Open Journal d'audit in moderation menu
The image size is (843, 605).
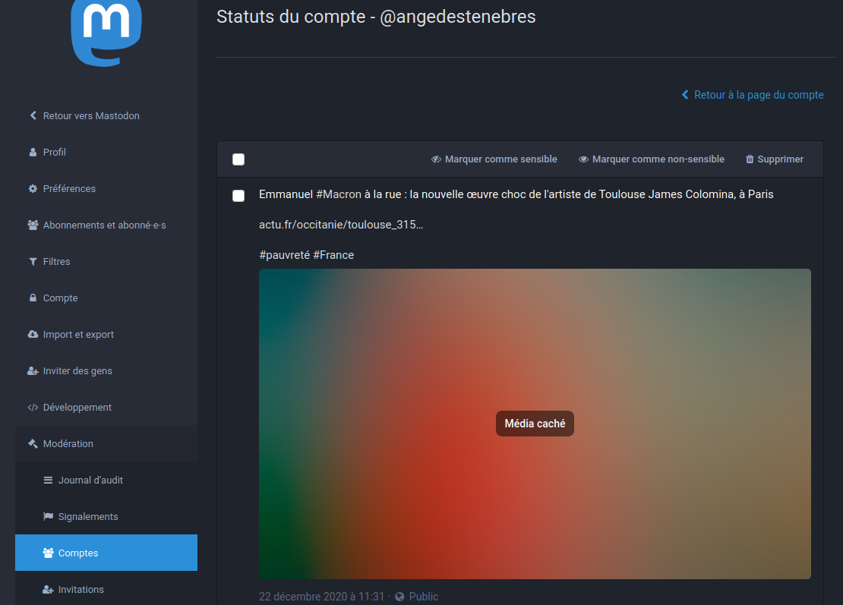90,481
